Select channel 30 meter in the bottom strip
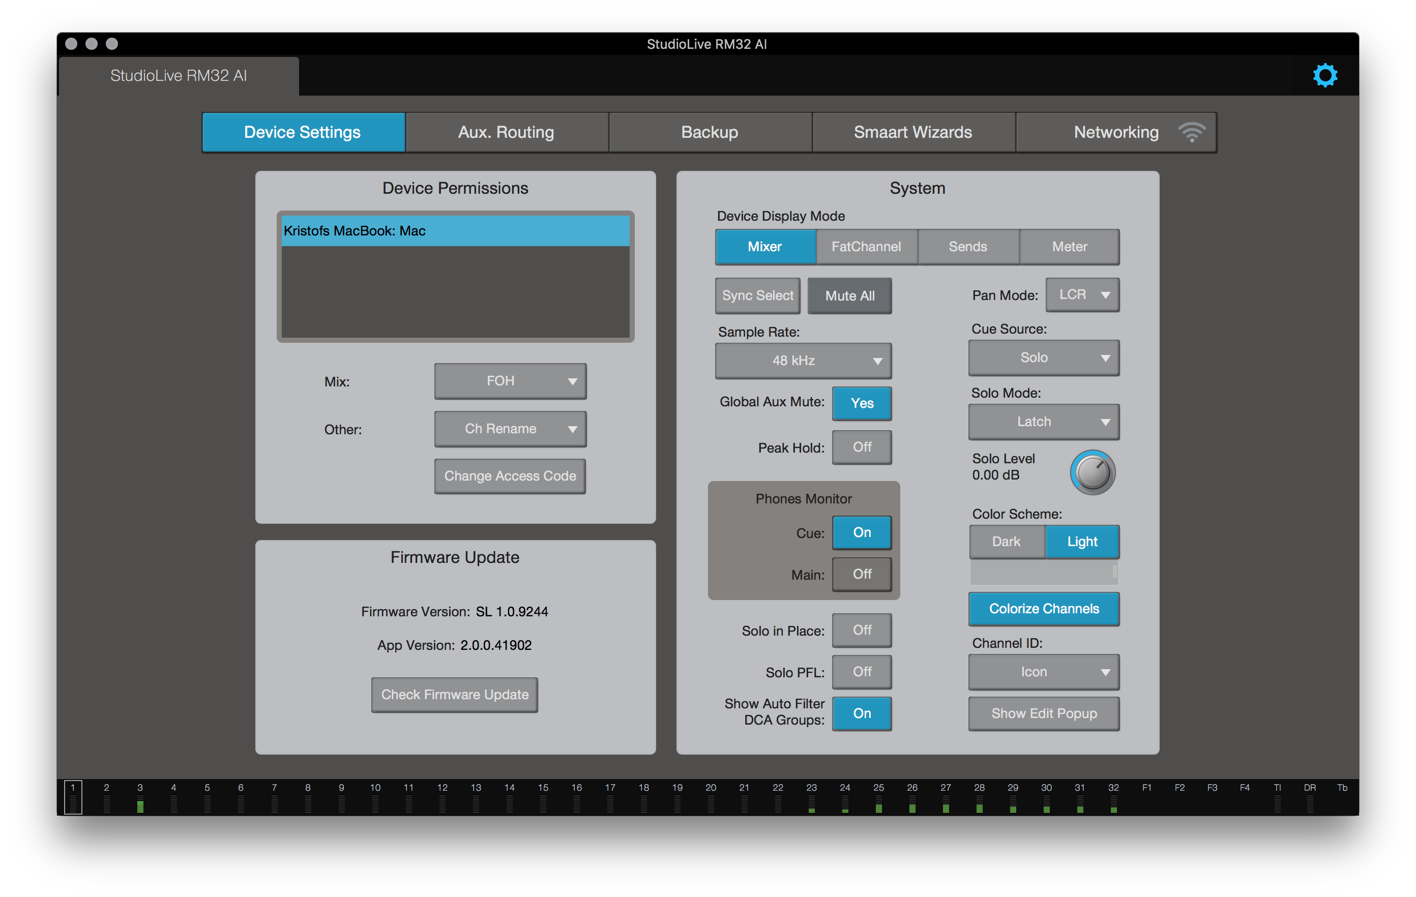The width and height of the screenshot is (1416, 897). (x=1047, y=797)
